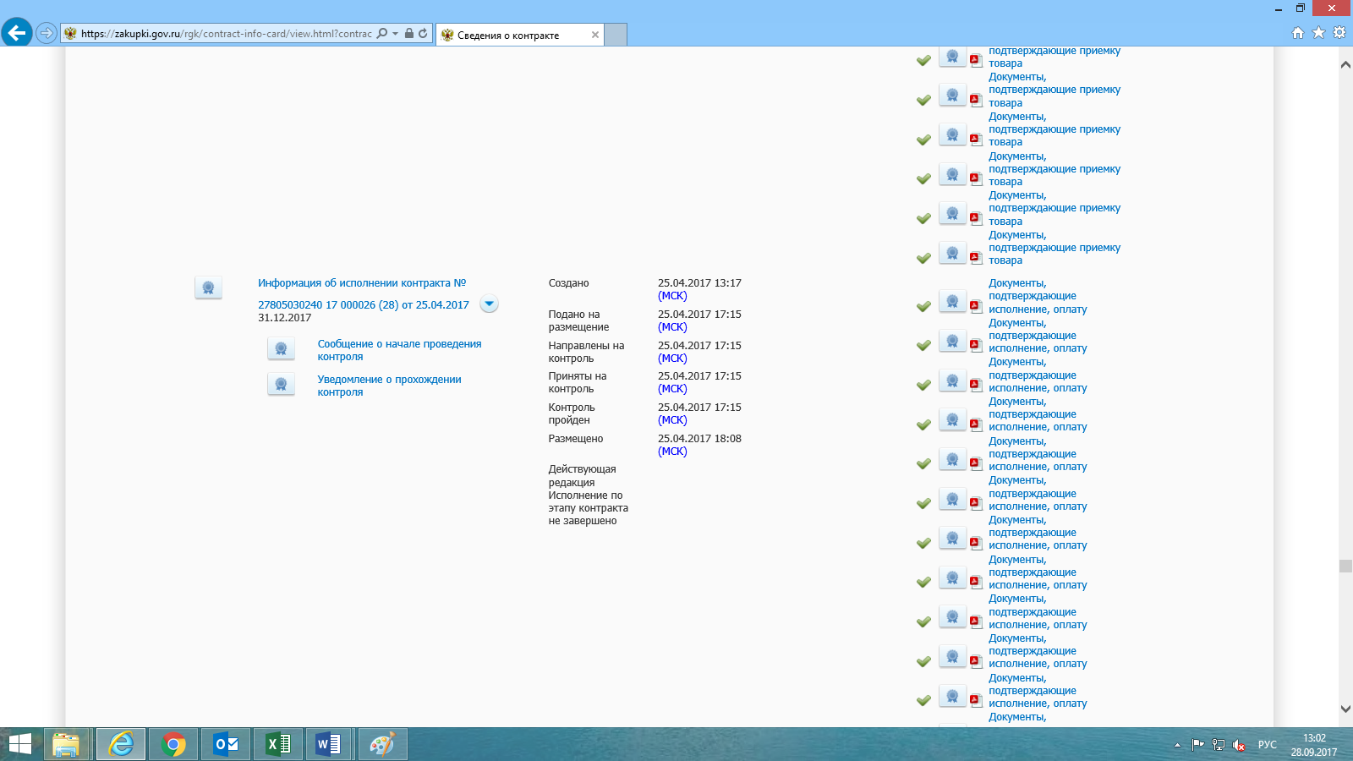This screenshot has height=761, width=1353.
Task: Launch Google Chrome from the taskbar
Action: pos(173,744)
